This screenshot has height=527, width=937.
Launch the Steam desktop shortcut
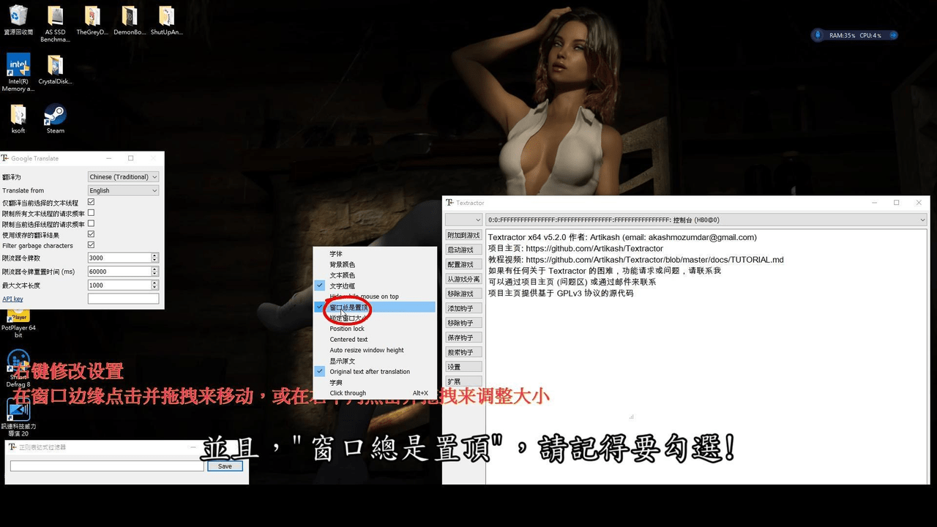pos(55,119)
